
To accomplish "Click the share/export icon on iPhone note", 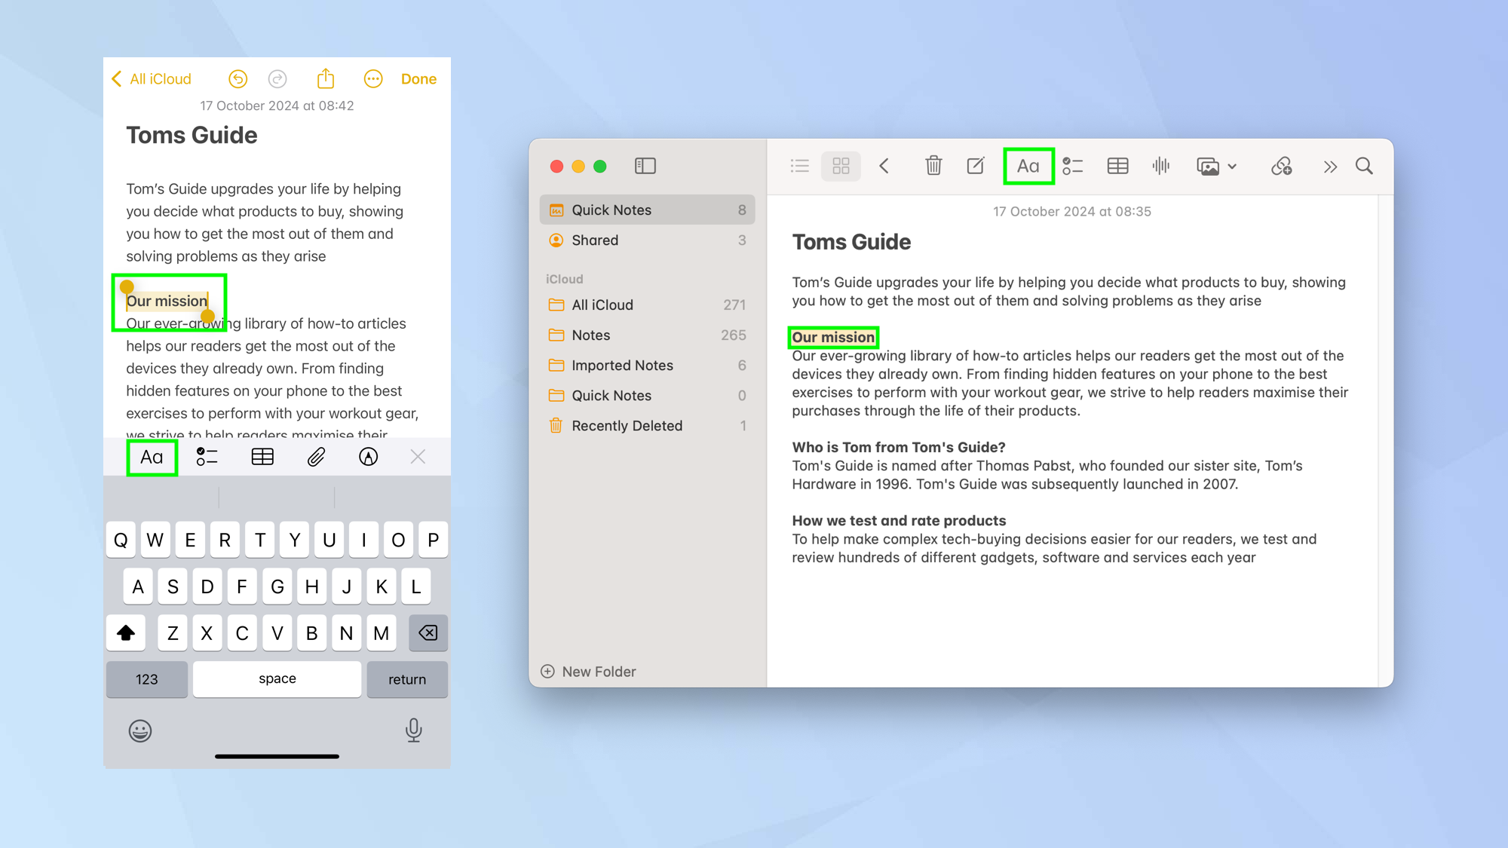I will coord(324,78).
